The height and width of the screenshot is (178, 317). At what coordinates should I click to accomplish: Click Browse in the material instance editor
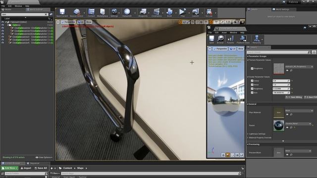pos(220,40)
